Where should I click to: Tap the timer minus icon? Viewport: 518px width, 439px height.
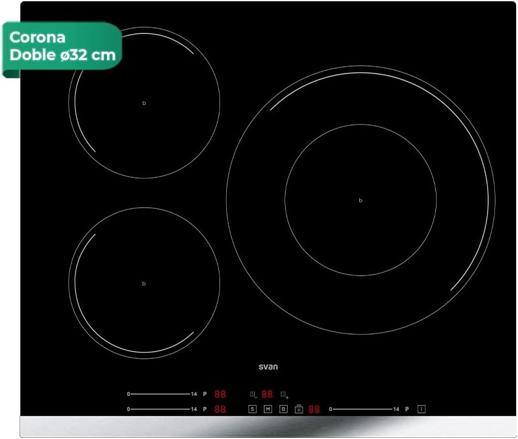tap(254, 394)
